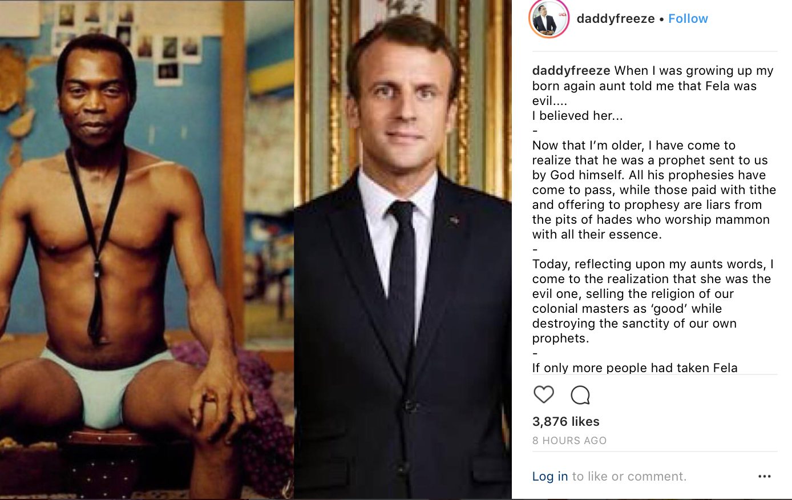792x500 pixels.
Task: Open comments via the speech bubble icon
Action: 580,394
